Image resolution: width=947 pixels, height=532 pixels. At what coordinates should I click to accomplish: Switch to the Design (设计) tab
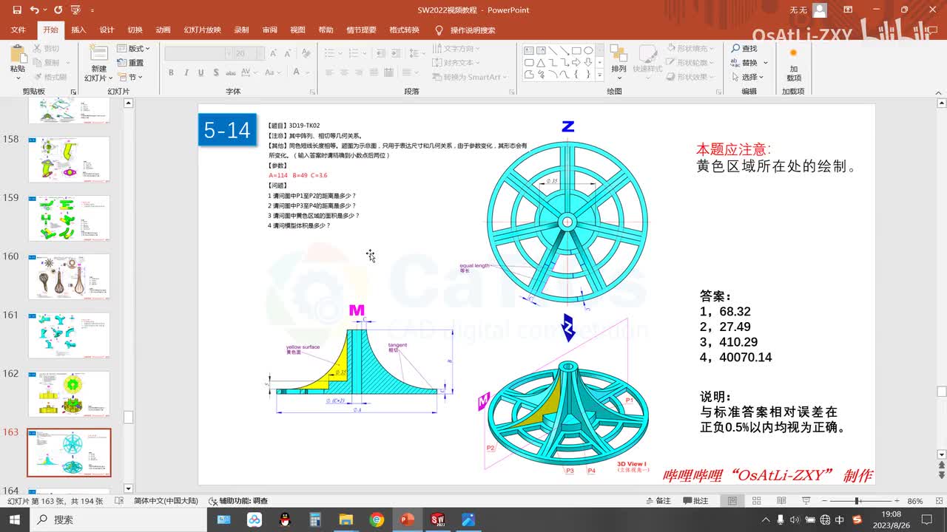107,30
